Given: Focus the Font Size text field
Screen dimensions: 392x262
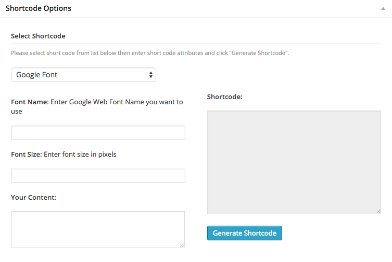Looking at the screenshot, I should click(x=98, y=175).
